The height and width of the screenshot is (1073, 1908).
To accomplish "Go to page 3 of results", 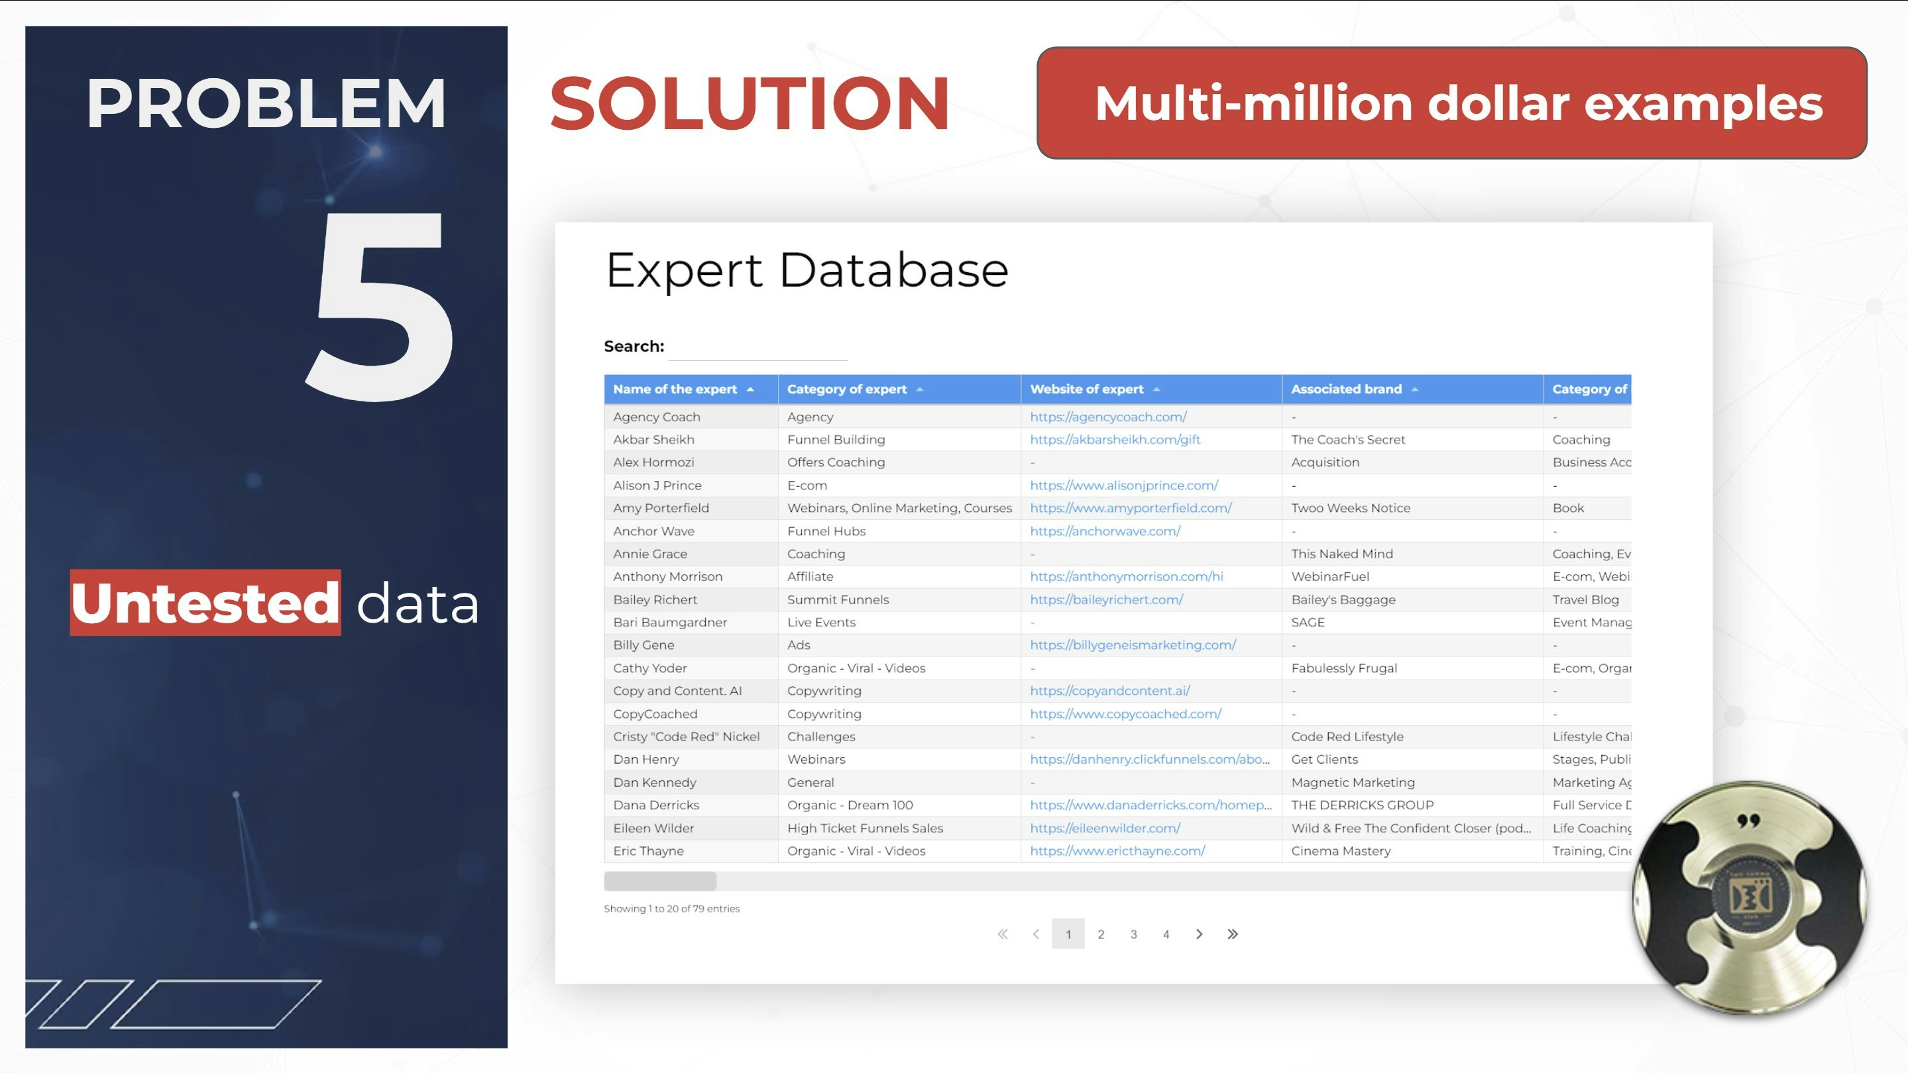I will [1133, 934].
